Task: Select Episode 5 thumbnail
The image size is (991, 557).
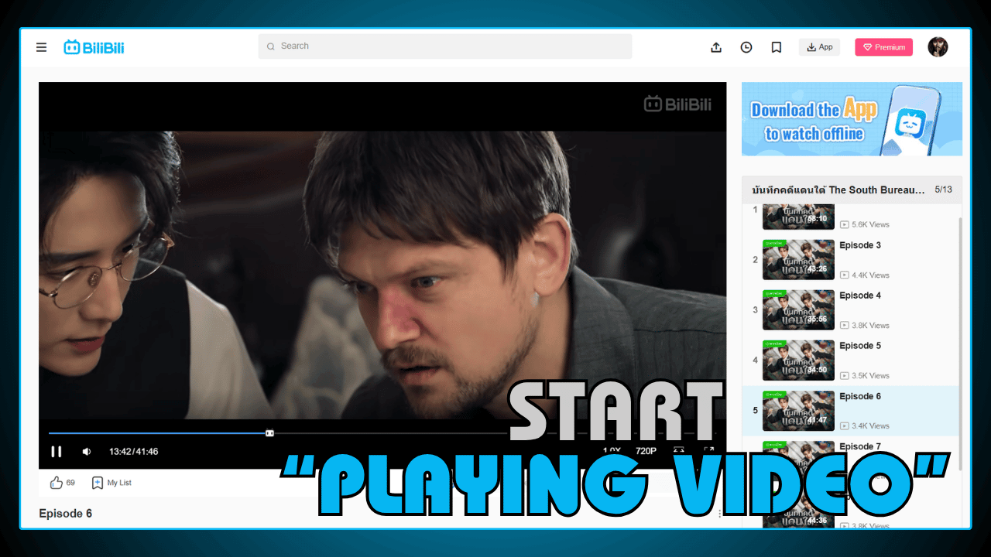Action: (798, 360)
